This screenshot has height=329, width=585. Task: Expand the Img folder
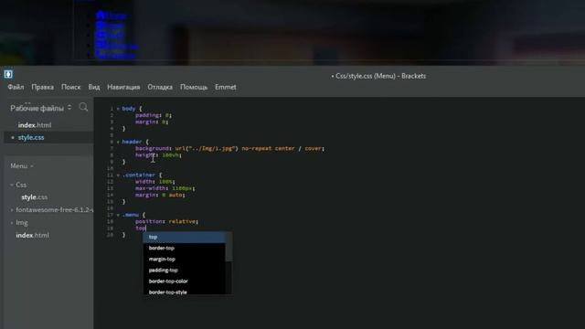point(12,223)
